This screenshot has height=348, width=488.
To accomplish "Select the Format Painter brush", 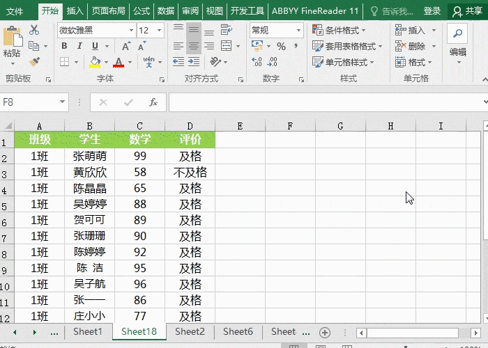I will tap(34, 61).
